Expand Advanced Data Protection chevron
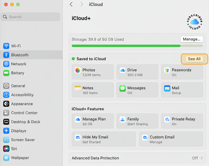This screenshot has width=209, height=166. pyautogui.click(x=202, y=158)
